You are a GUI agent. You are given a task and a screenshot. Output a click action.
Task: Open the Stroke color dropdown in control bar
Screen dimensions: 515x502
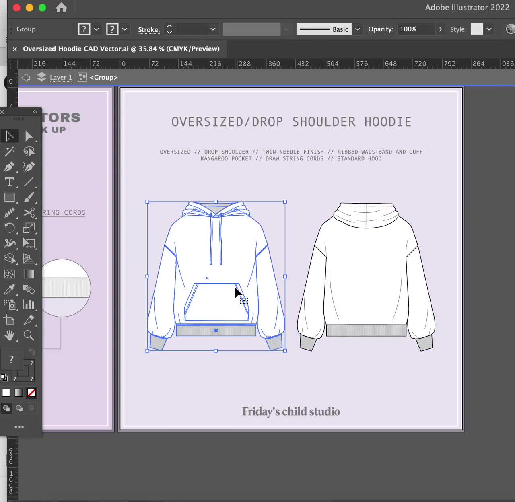[x=125, y=29]
